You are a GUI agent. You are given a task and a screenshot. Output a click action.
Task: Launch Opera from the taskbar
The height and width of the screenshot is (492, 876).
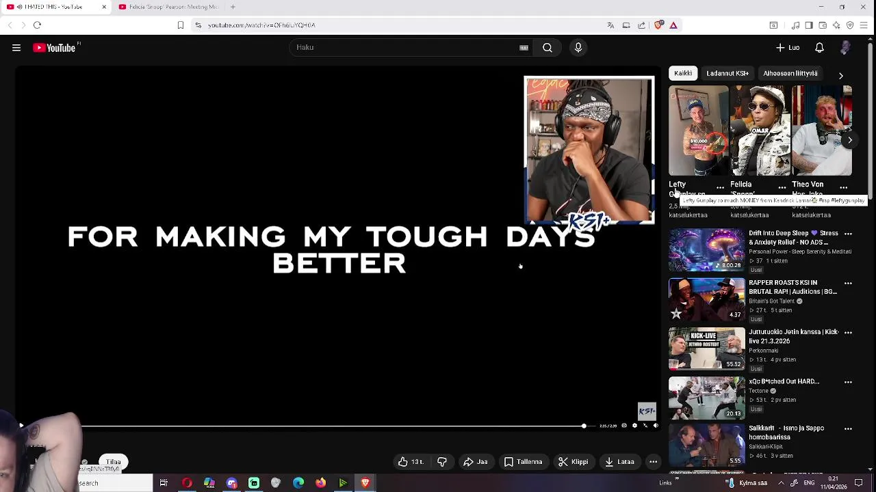pos(187,483)
